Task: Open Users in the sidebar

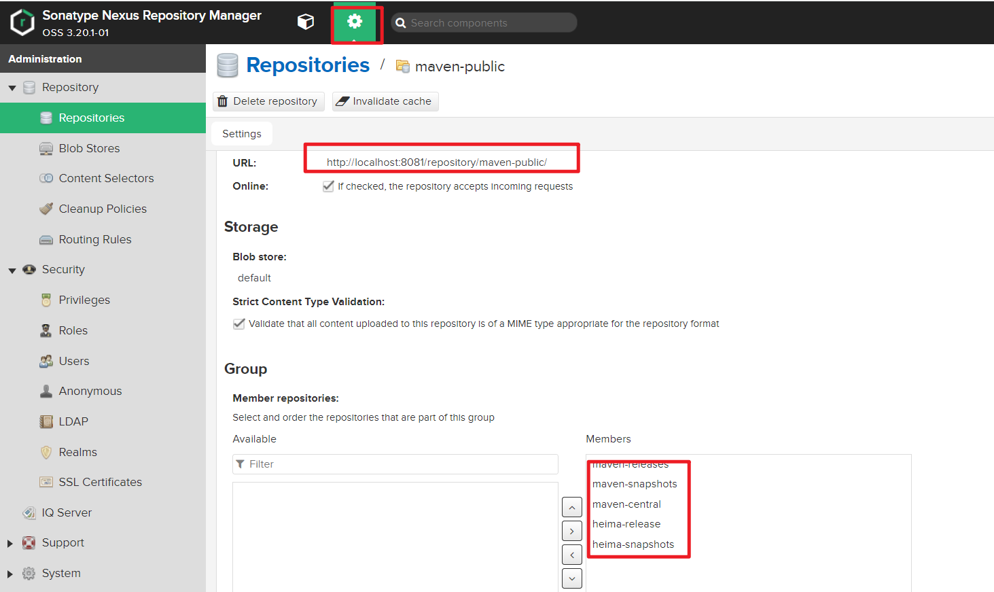Action: pyautogui.click(x=103, y=361)
